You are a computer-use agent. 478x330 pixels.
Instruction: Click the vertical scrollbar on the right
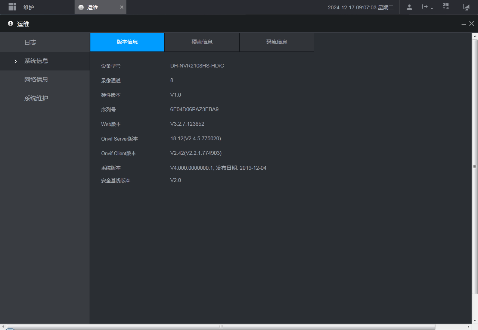tap(475, 166)
